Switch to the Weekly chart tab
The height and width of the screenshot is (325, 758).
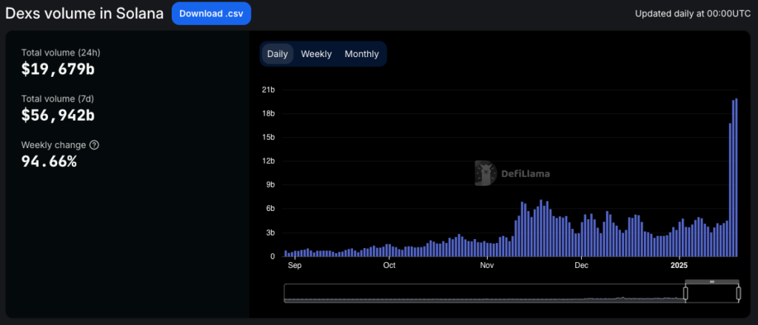(316, 54)
